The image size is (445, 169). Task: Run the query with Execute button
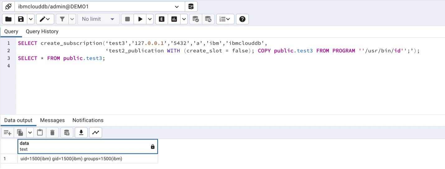coord(140,19)
